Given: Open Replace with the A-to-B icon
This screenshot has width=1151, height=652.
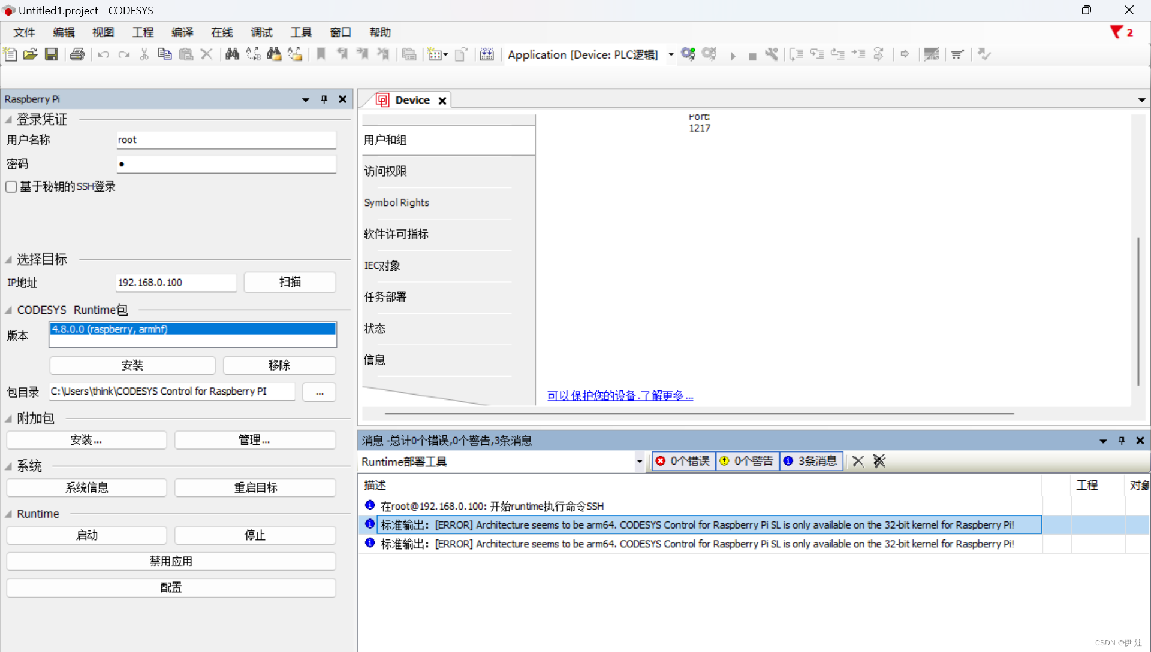Looking at the screenshot, I should tap(254, 54).
